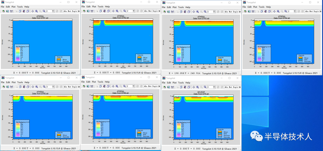Open File menu in GTR6 window
The height and width of the screenshot is (151, 323).
[83, 81]
